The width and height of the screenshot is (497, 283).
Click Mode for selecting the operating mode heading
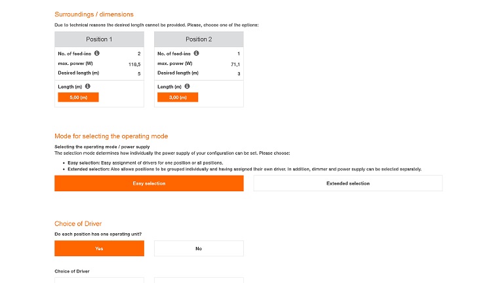(111, 136)
